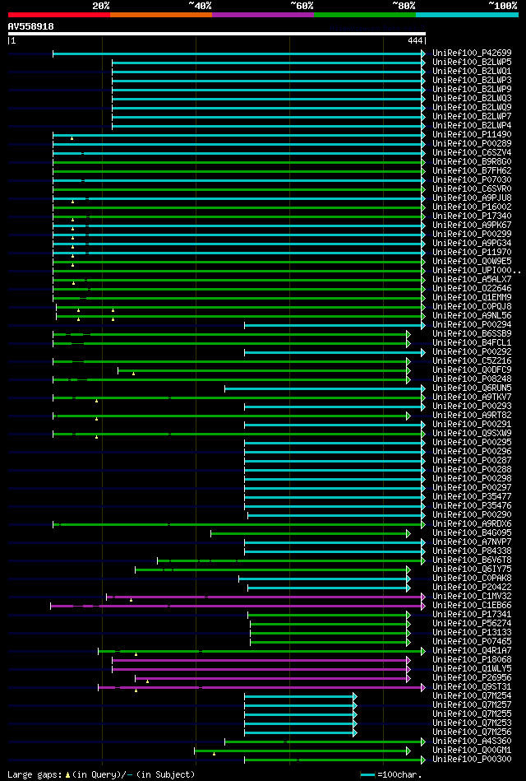This screenshot has height=781, width=526.
Task: Select the UniRef100_Q7M254 label
Action: 473,695
